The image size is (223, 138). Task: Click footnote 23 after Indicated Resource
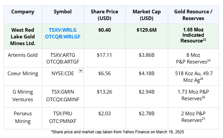(204, 40)
